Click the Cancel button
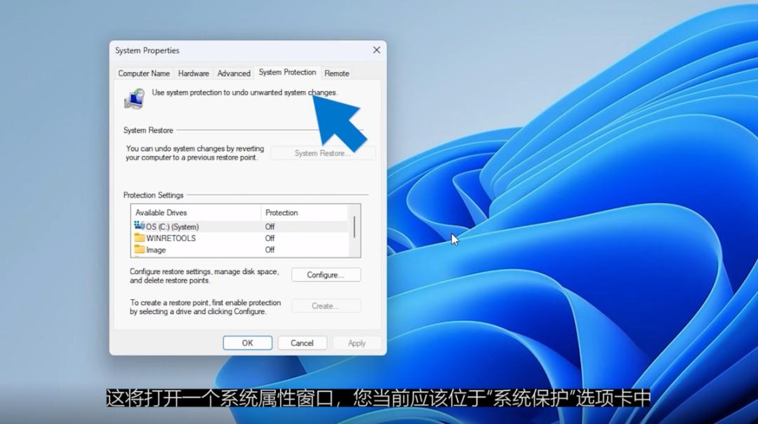758x424 pixels. 302,343
